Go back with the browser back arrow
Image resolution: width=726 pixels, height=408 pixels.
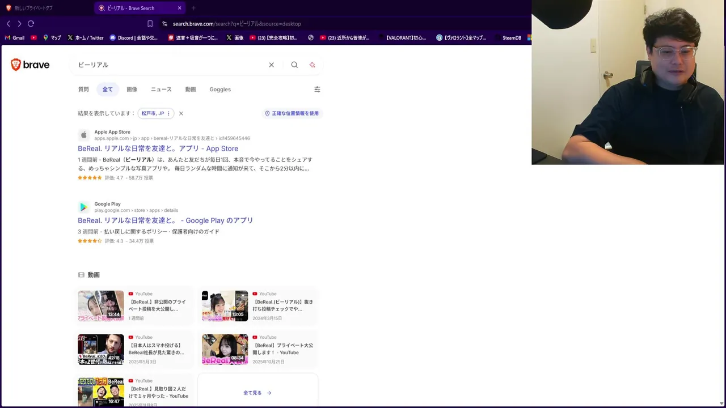point(8,24)
